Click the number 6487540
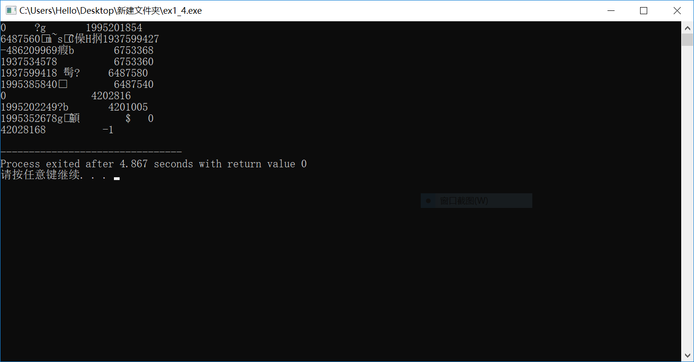The image size is (694, 362). click(x=134, y=85)
